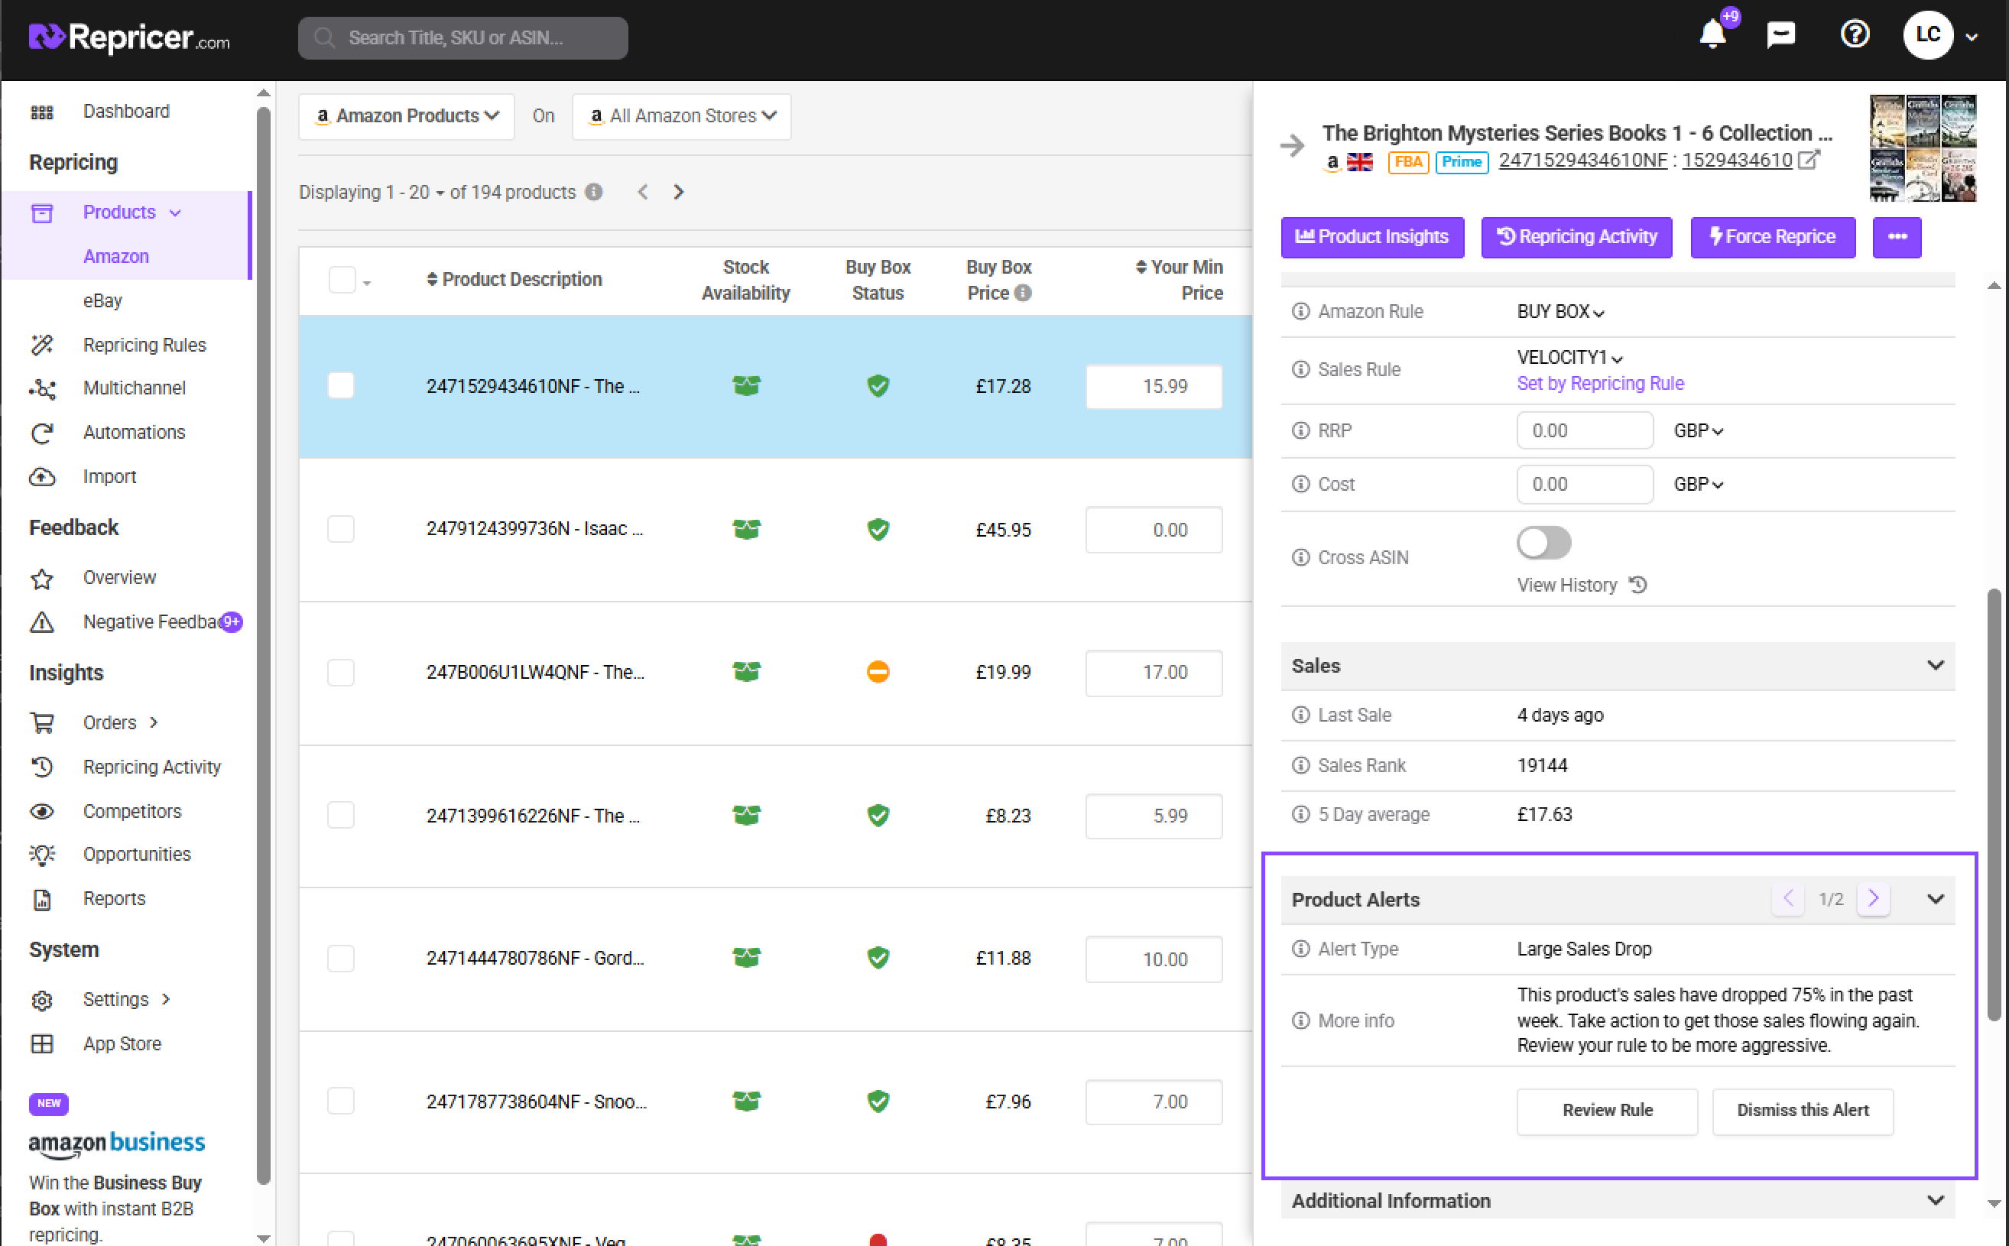Click Sales Rank info icon

(x=1300, y=766)
